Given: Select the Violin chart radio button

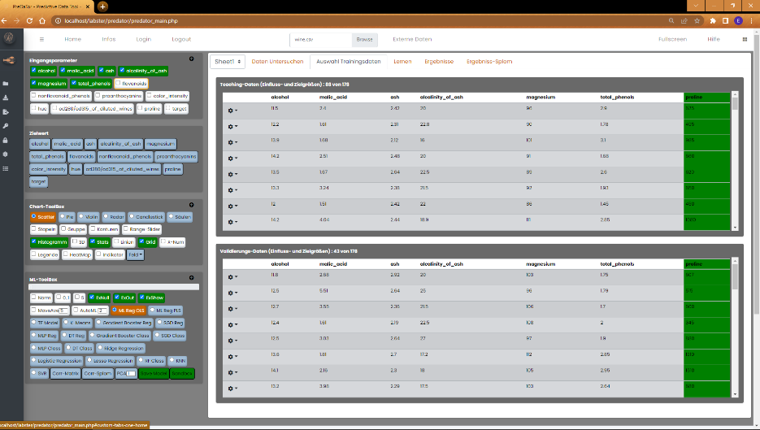Looking at the screenshot, I should pos(82,217).
